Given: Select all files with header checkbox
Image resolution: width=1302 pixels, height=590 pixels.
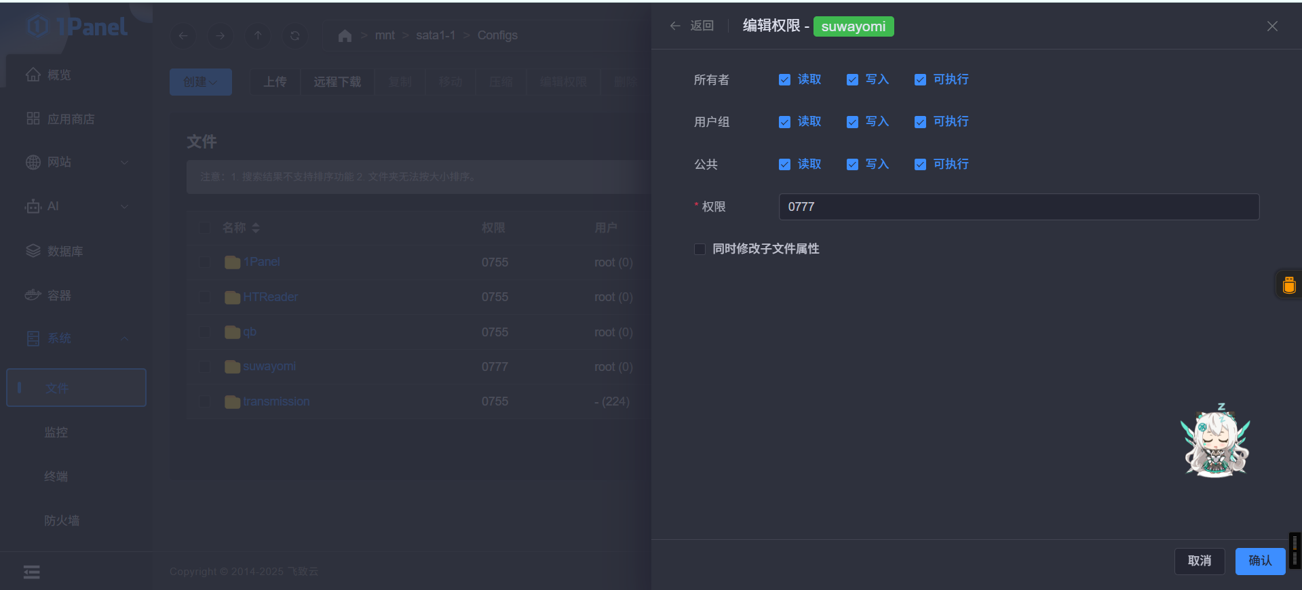Looking at the screenshot, I should click(204, 228).
